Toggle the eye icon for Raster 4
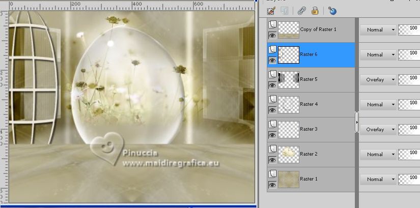Image resolution: width=420 pixels, height=208 pixels. (272, 110)
